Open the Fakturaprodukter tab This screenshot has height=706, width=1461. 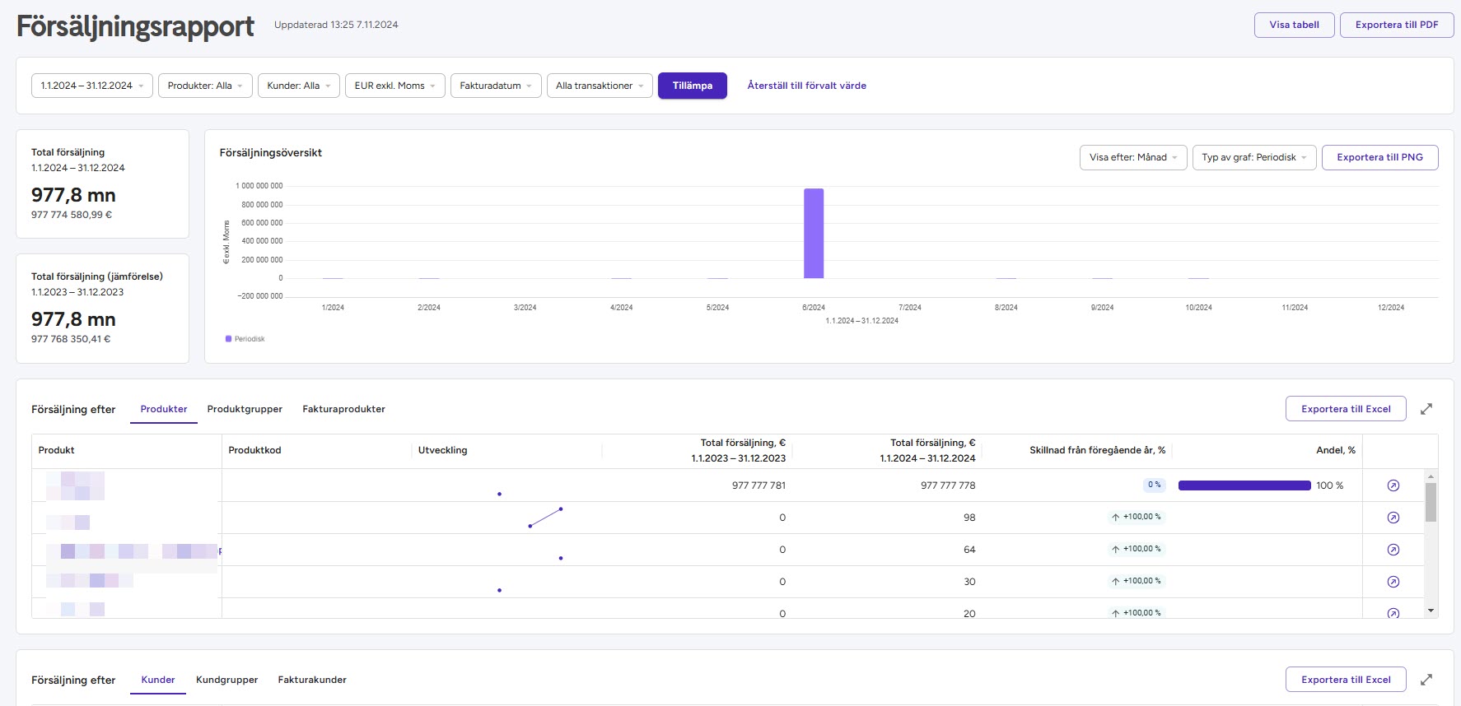click(343, 409)
